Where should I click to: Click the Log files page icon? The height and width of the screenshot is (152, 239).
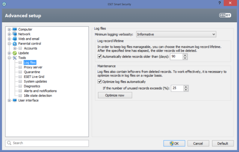20,62
